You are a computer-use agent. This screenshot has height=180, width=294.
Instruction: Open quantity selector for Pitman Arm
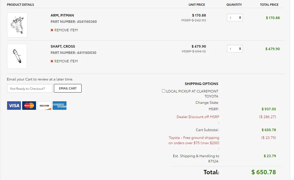point(235,18)
